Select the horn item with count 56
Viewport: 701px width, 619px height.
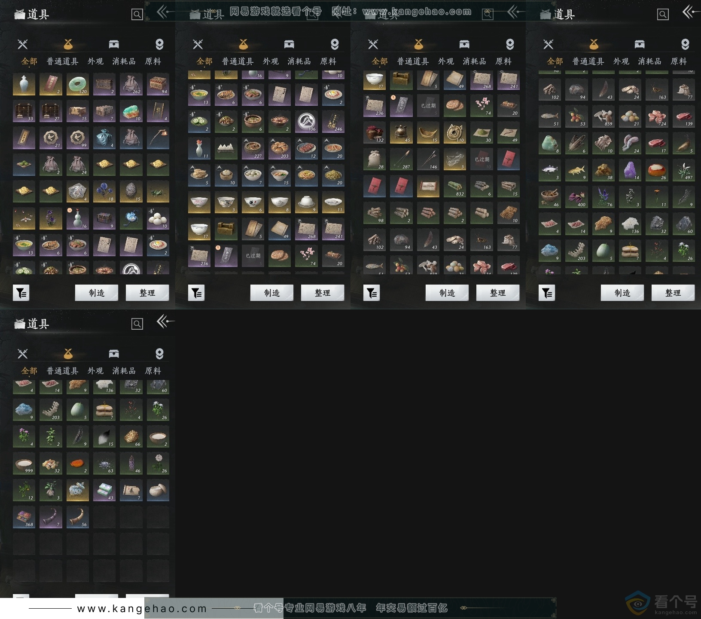pyautogui.click(x=78, y=517)
